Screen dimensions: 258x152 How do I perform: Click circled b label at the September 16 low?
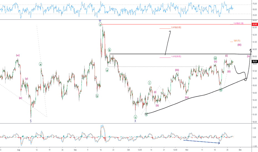tap(97, 96)
